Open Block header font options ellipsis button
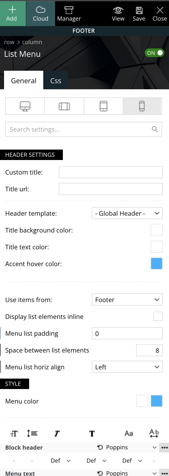 164,447
